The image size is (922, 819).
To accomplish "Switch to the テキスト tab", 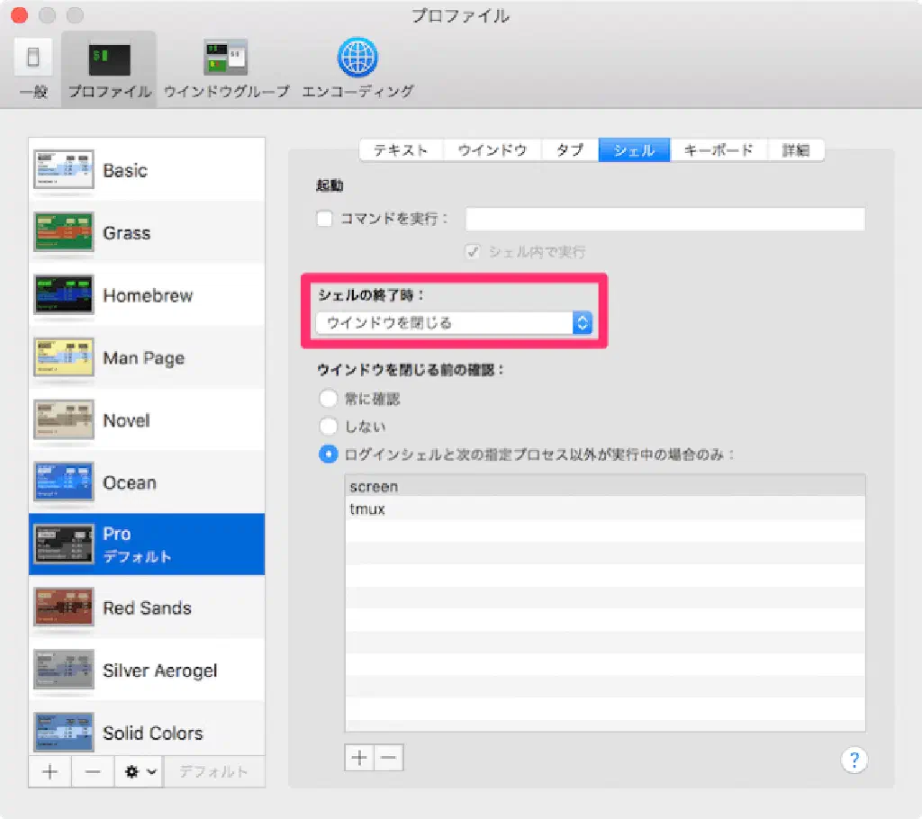I will tap(401, 150).
